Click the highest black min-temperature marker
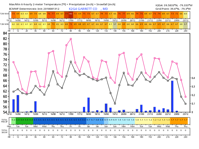Viewport: 199px width, 149px height. 71,62
